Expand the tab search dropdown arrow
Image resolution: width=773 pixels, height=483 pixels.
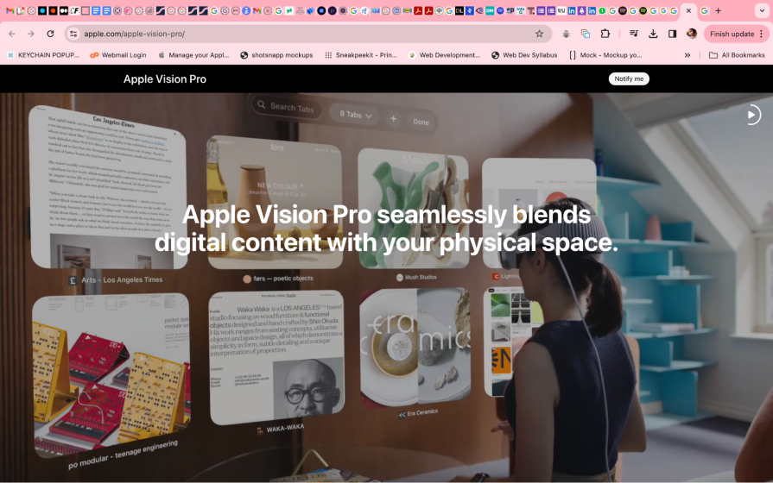[761, 10]
